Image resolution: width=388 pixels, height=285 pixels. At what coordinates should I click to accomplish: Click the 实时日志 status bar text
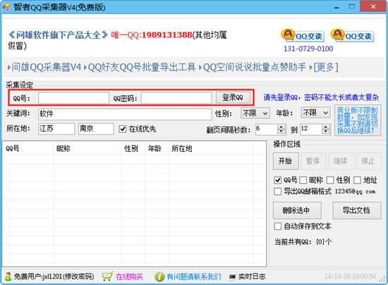pos(252,277)
